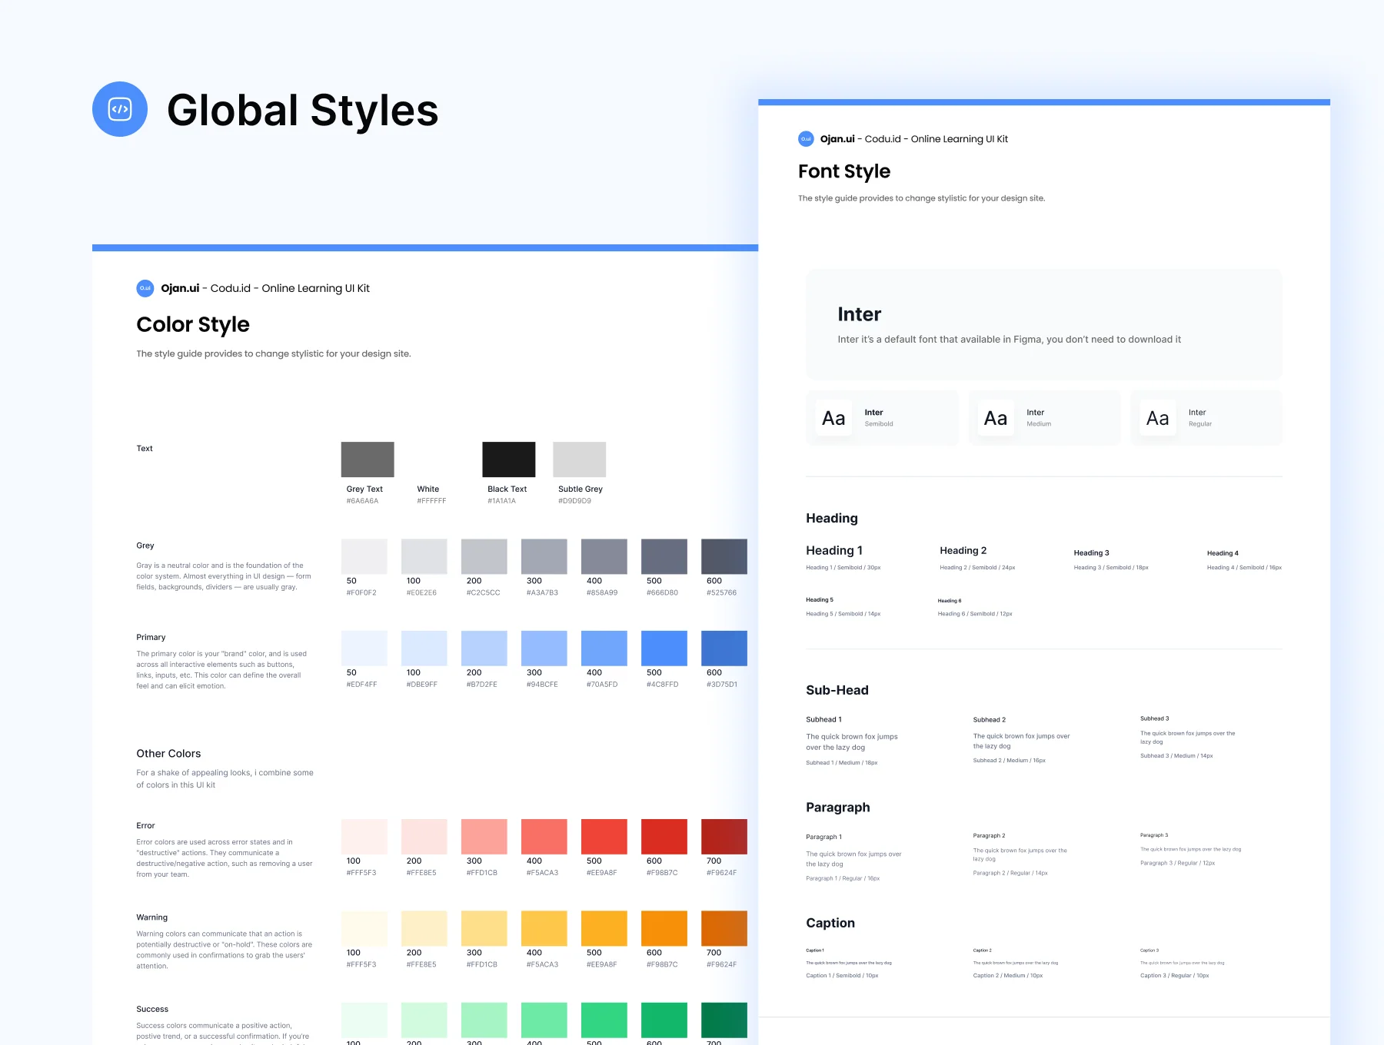1384x1045 pixels.
Task: Click the Color Style heading
Action: click(193, 324)
